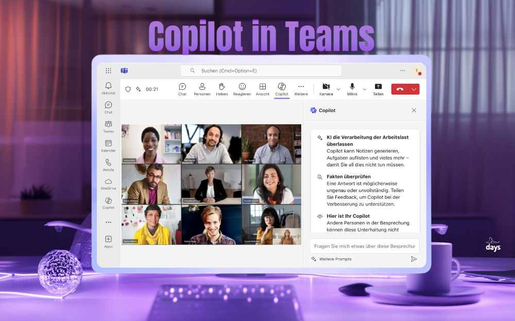Image resolution: width=515 pixels, height=321 pixels.
Task: Open meeting Chat in the toolbar
Action: (182, 89)
